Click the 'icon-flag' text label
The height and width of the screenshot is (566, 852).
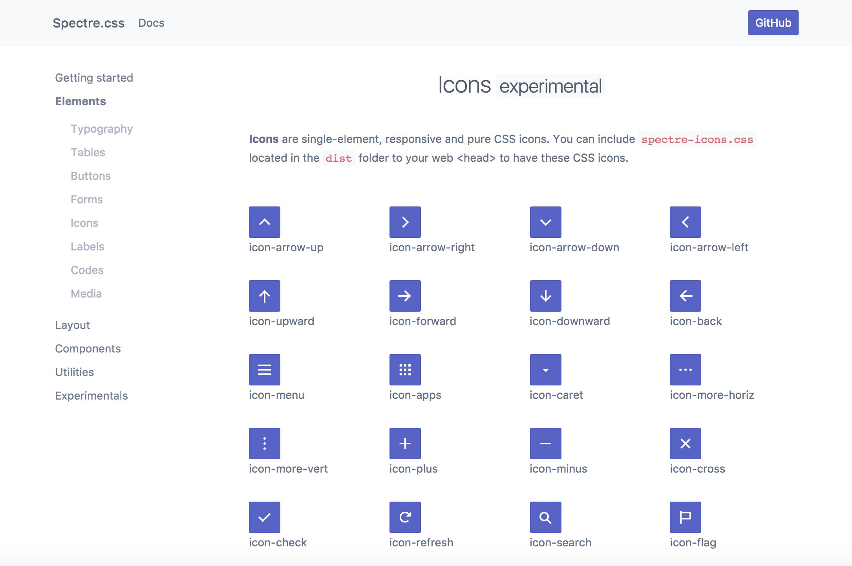pos(693,543)
